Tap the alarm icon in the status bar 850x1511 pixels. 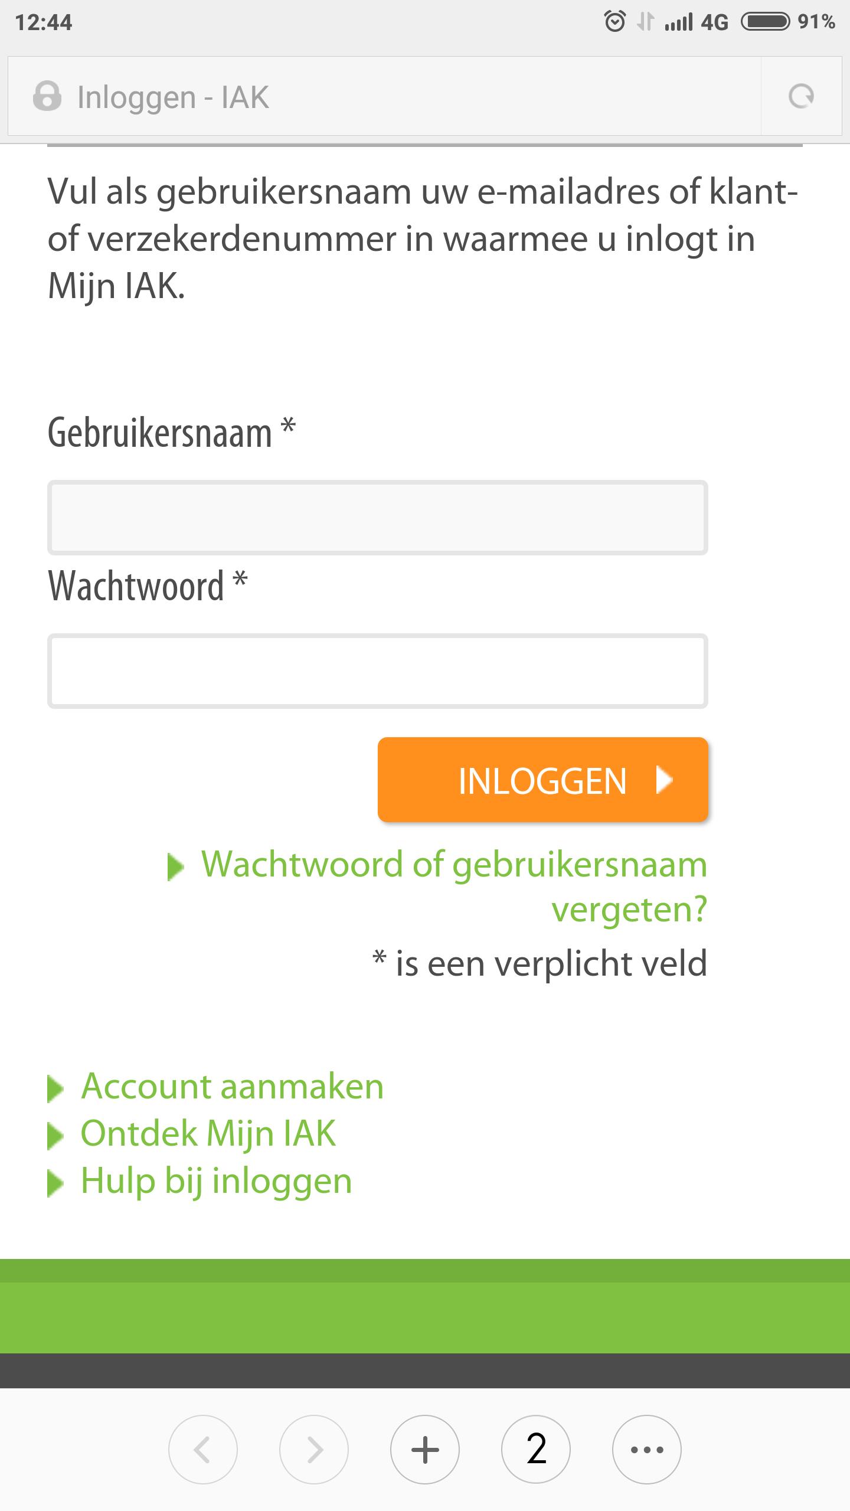614,21
